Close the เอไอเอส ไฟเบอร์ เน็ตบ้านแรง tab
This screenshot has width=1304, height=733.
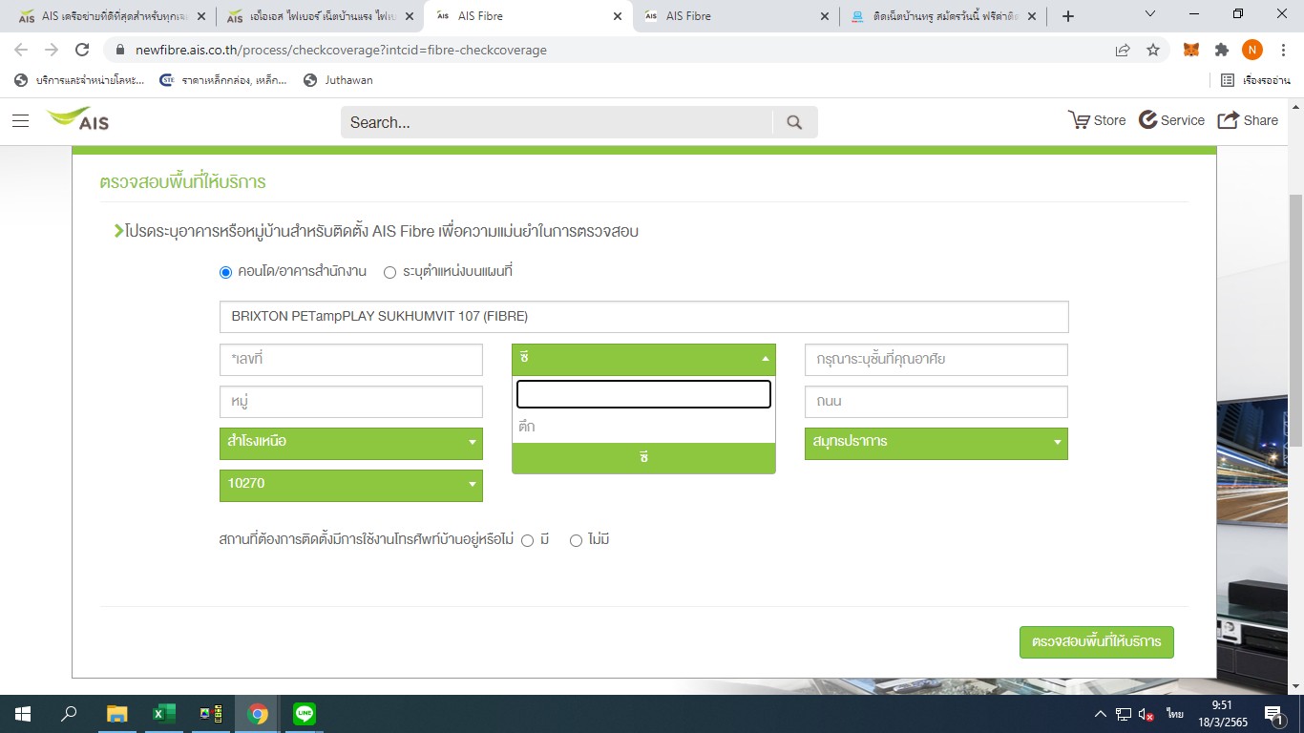(410, 16)
